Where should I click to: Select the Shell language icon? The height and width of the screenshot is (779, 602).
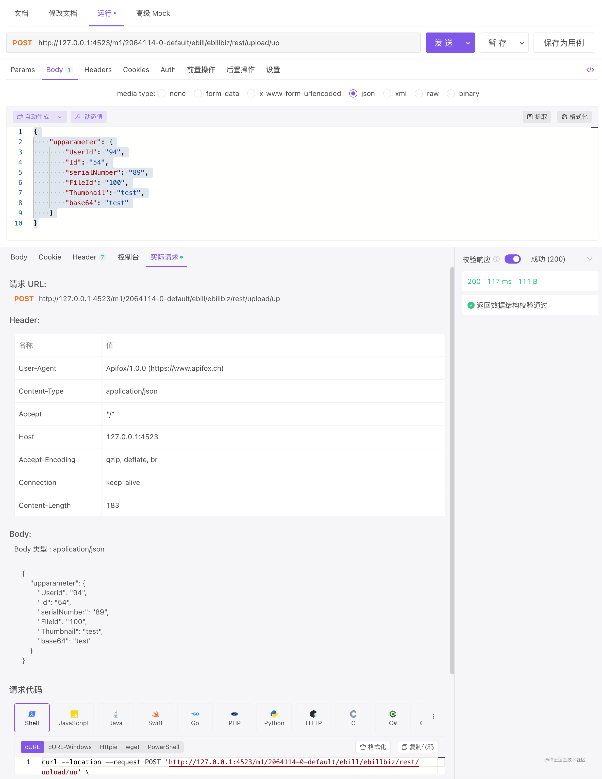click(32, 717)
